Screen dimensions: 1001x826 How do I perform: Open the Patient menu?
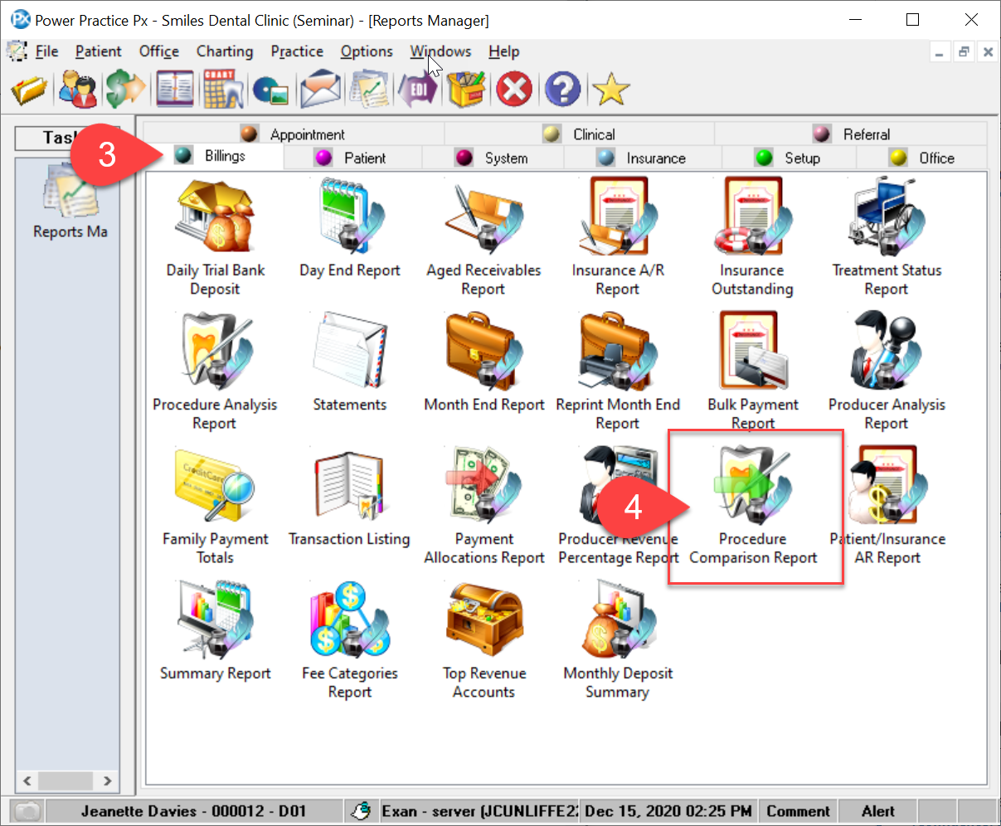[98, 51]
